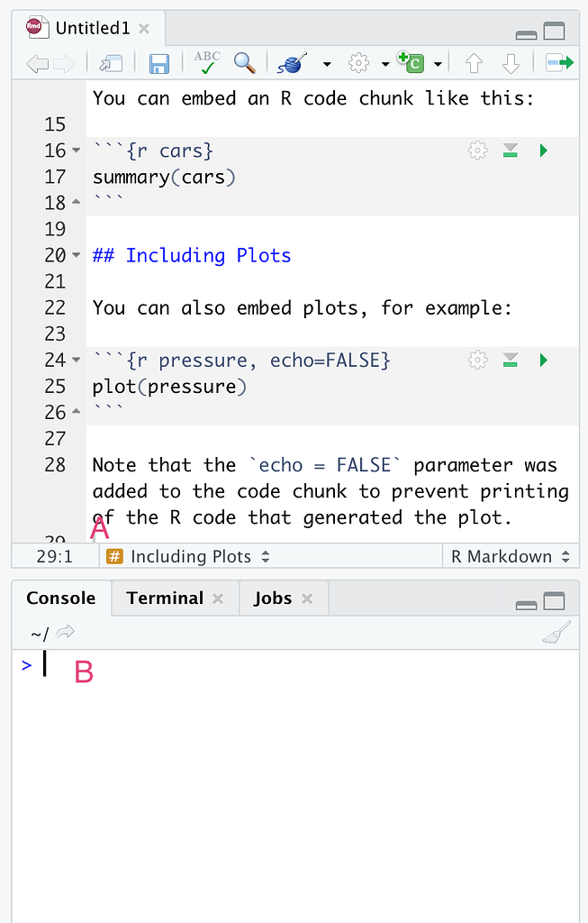Save the Untitled1 document
588x923 pixels.
point(158,63)
